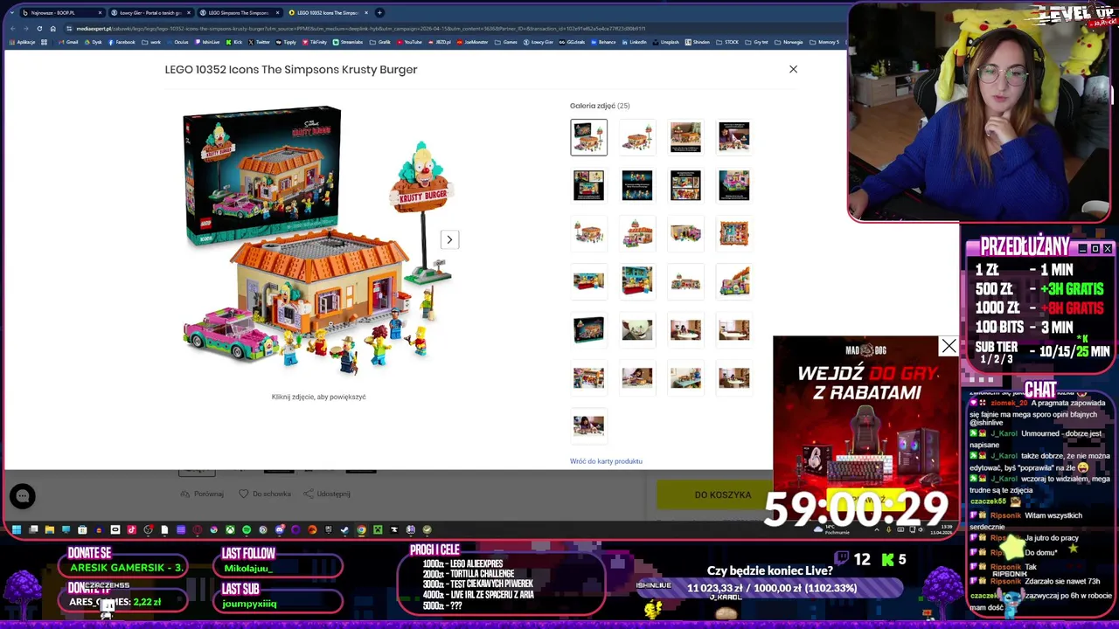Open the Twitter bookmark
Screen dimensions: 1119x629
coord(259,42)
